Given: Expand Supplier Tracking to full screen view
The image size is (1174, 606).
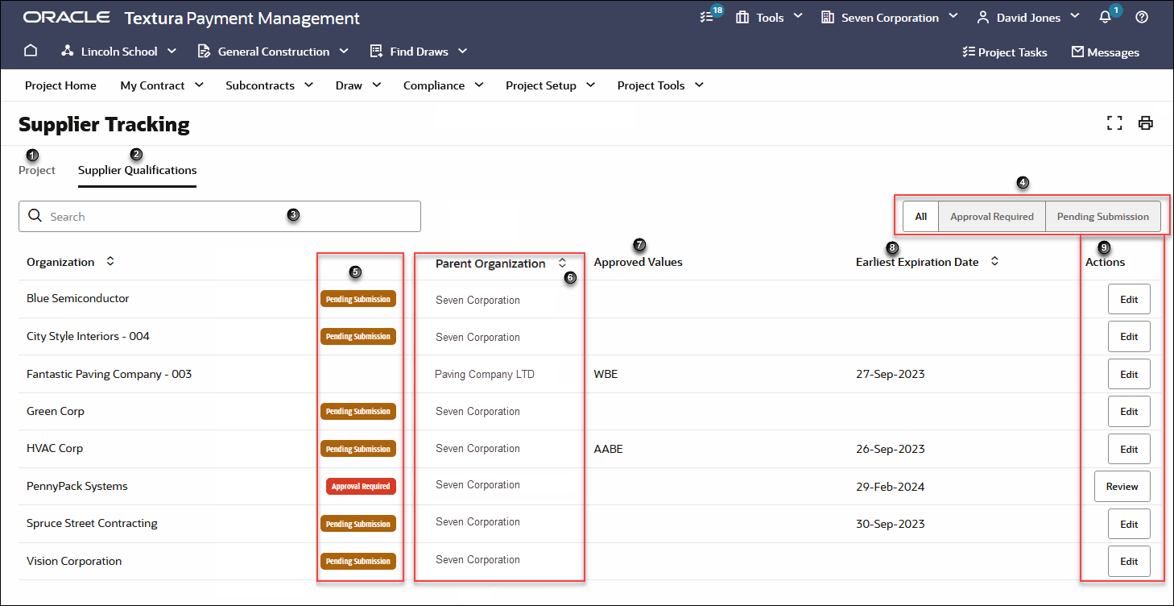Looking at the screenshot, I should [1114, 122].
